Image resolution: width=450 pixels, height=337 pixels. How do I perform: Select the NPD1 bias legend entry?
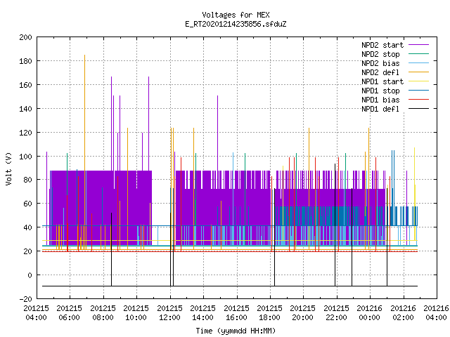380,100
